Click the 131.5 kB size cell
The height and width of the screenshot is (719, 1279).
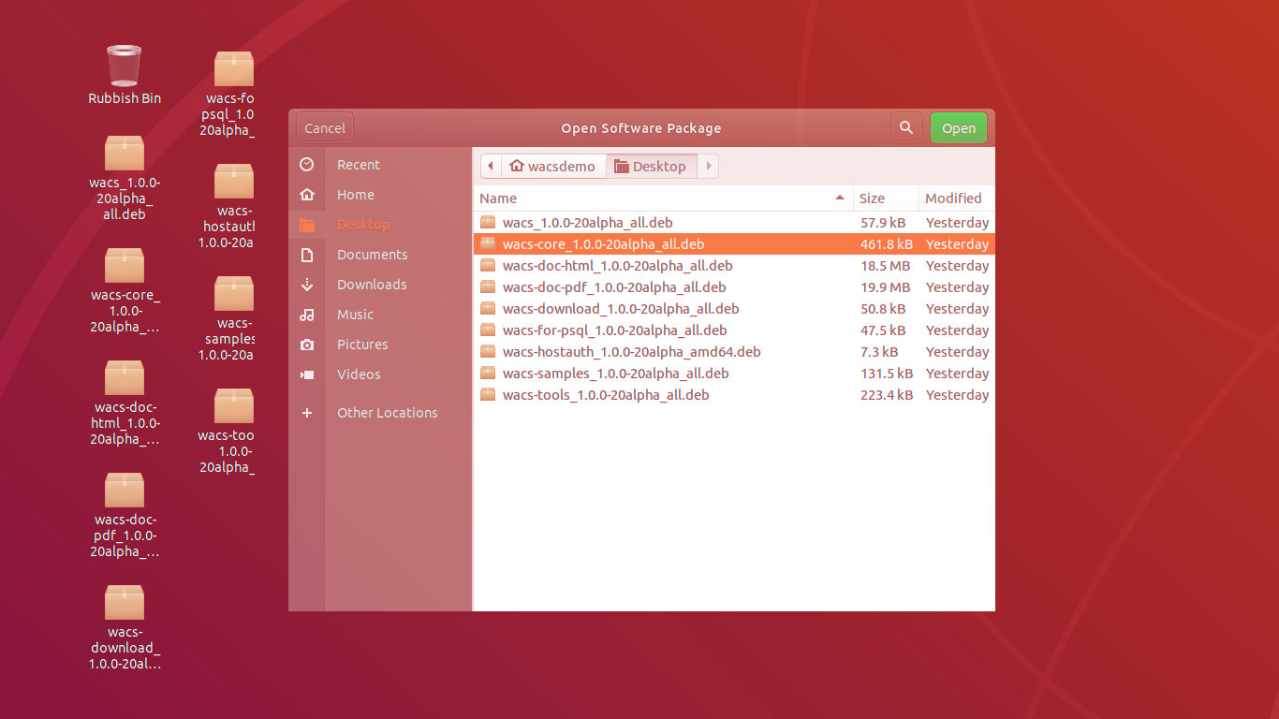887,374
